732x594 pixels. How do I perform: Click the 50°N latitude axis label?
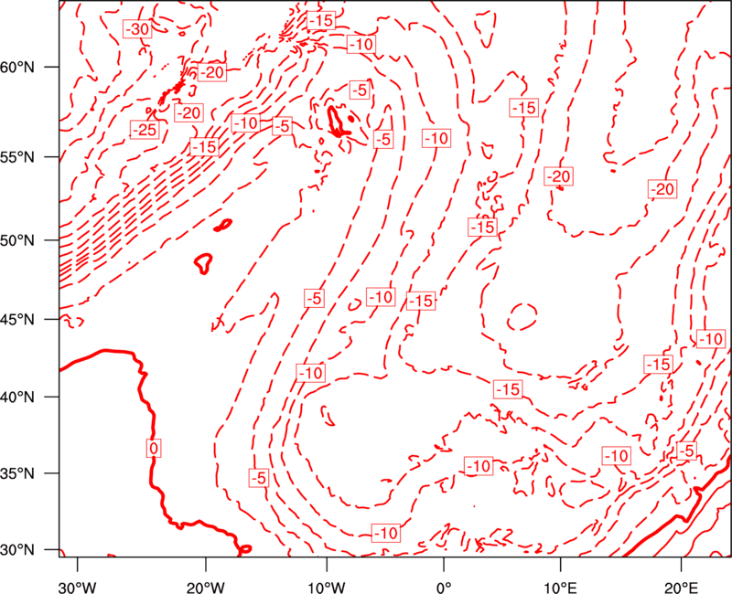[x=17, y=240]
